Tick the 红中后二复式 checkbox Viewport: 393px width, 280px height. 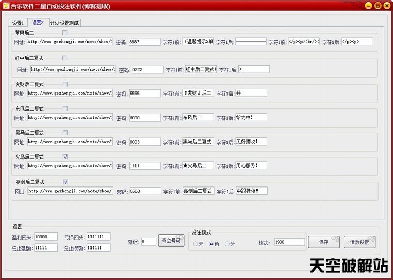click(x=65, y=58)
